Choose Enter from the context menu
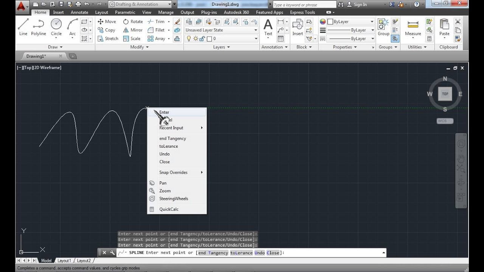 click(x=164, y=112)
